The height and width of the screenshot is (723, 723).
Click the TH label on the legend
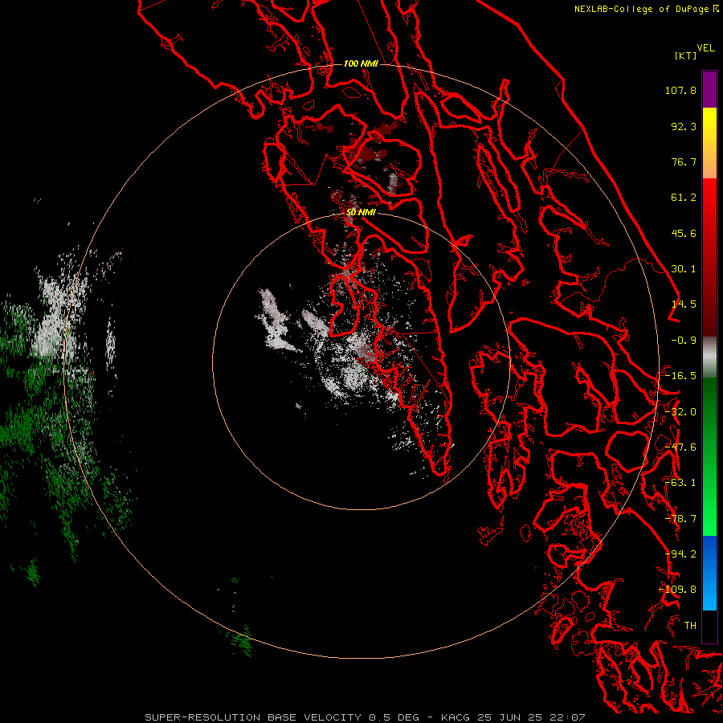coord(690,625)
